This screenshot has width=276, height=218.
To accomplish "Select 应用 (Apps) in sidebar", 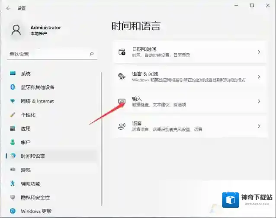I will [26, 128].
